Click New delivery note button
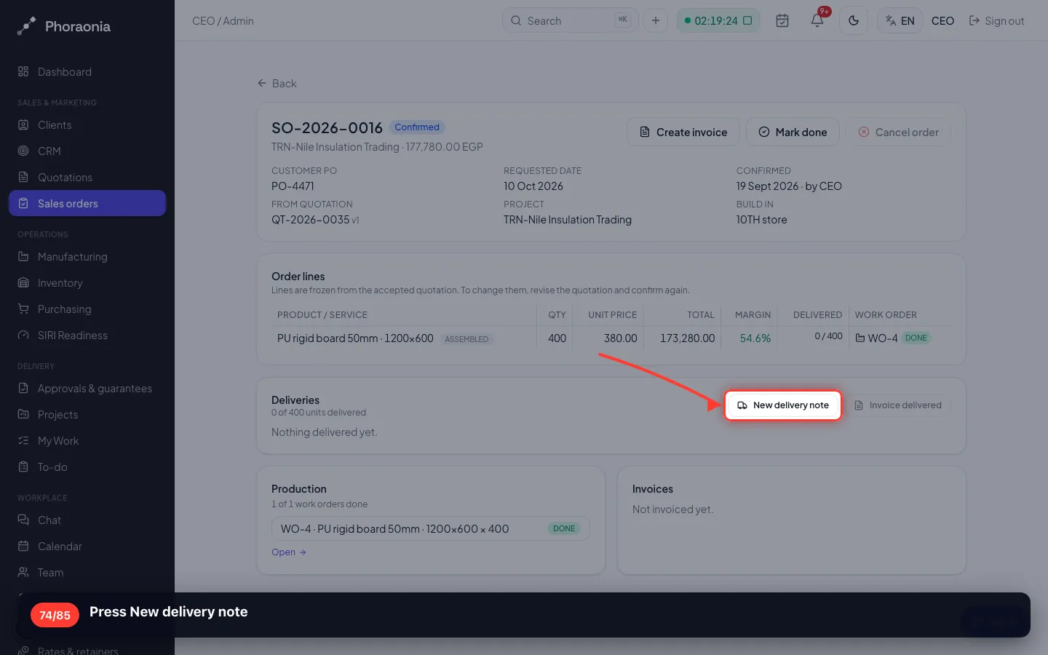Viewport: 1048px width, 655px height. coord(783,405)
